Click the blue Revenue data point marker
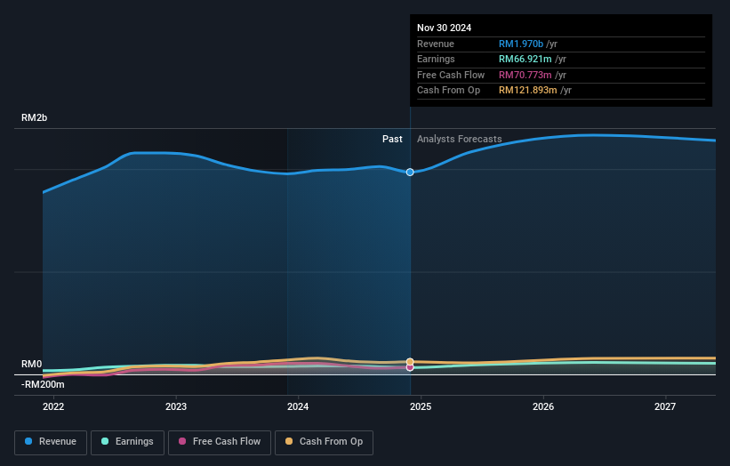The height and width of the screenshot is (466, 730). pyautogui.click(x=410, y=173)
